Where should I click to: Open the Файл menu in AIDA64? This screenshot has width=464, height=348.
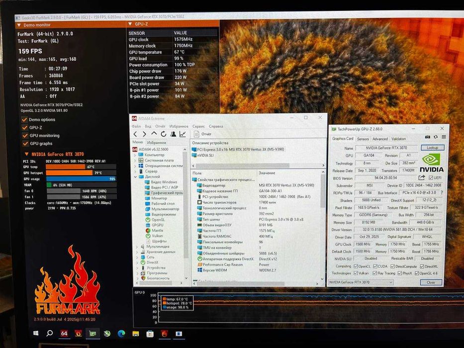[136, 126]
